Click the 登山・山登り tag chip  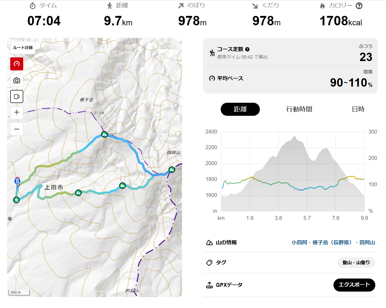tap(356, 263)
